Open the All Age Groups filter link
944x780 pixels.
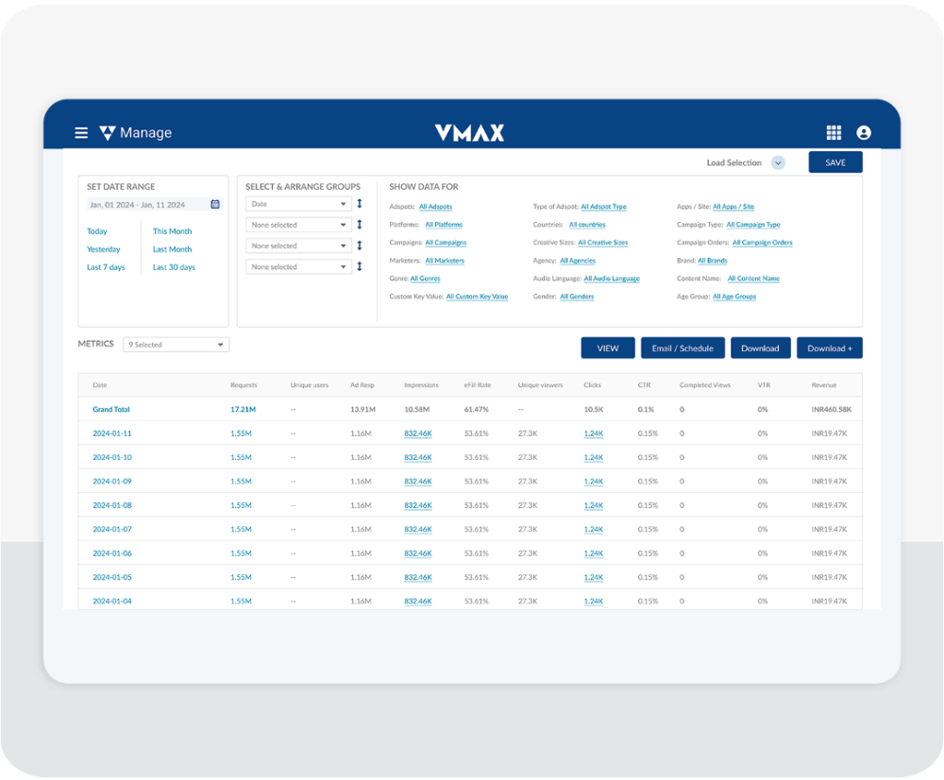pyautogui.click(x=733, y=297)
